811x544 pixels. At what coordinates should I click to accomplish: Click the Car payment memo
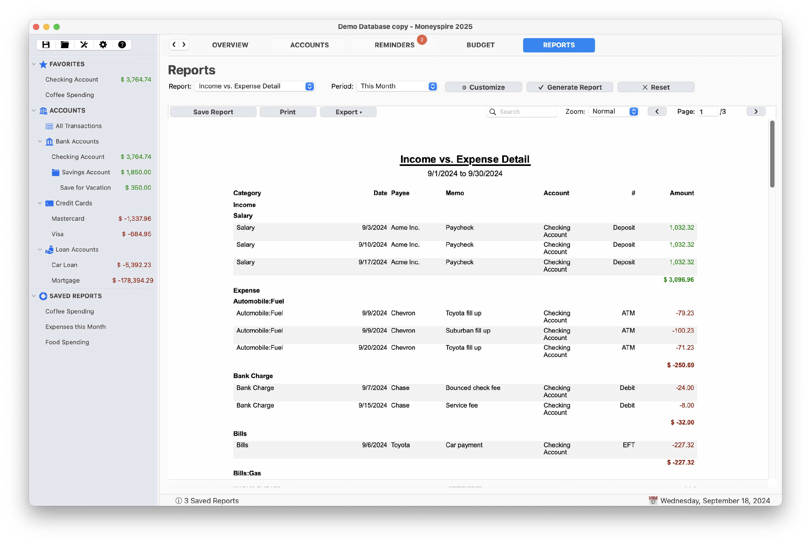pos(464,445)
